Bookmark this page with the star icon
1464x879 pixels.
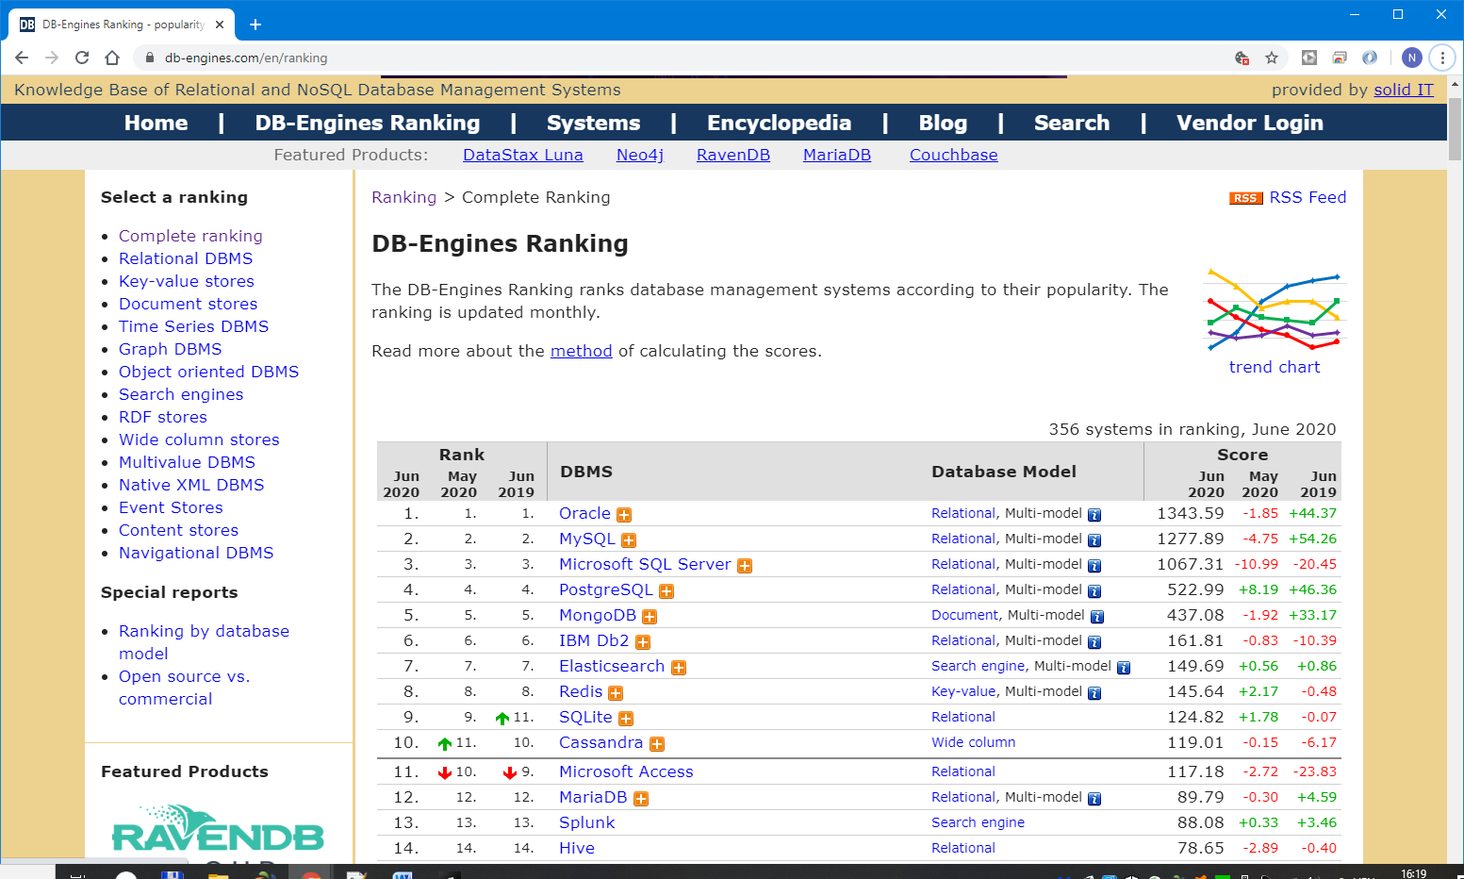[1272, 58]
